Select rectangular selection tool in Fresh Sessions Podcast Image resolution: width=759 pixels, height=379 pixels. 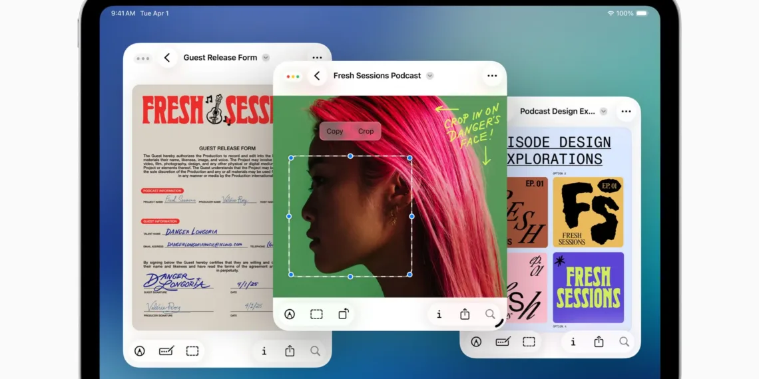point(316,315)
